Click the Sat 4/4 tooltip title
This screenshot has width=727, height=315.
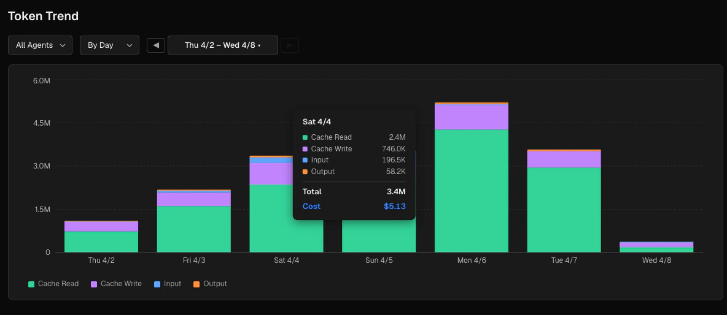pyautogui.click(x=317, y=122)
